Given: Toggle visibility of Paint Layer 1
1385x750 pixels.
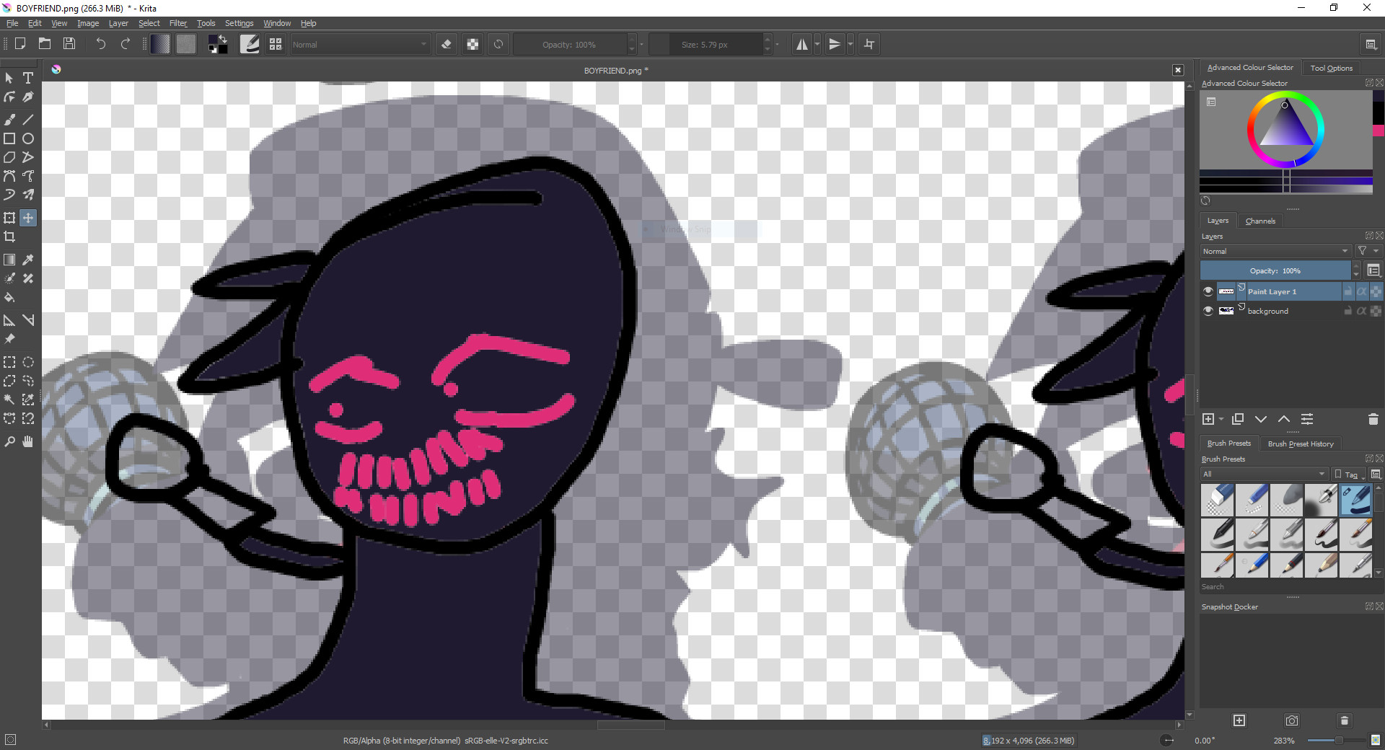Looking at the screenshot, I should [x=1208, y=291].
